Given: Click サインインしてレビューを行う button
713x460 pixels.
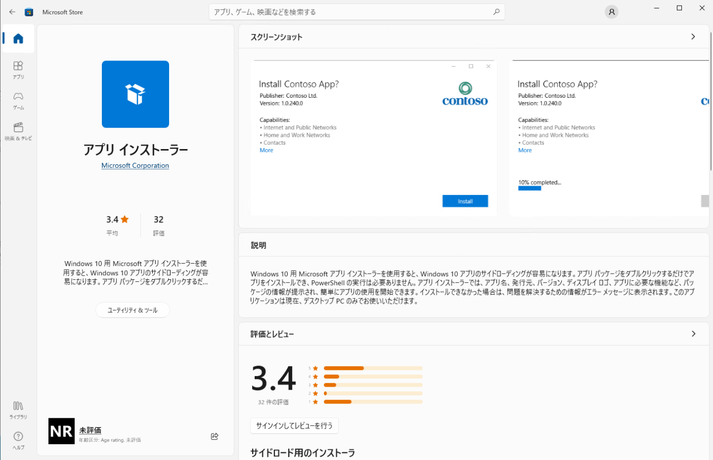Looking at the screenshot, I should click(294, 426).
